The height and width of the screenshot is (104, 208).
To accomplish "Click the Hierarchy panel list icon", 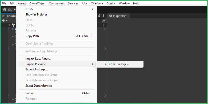I will [3, 16].
